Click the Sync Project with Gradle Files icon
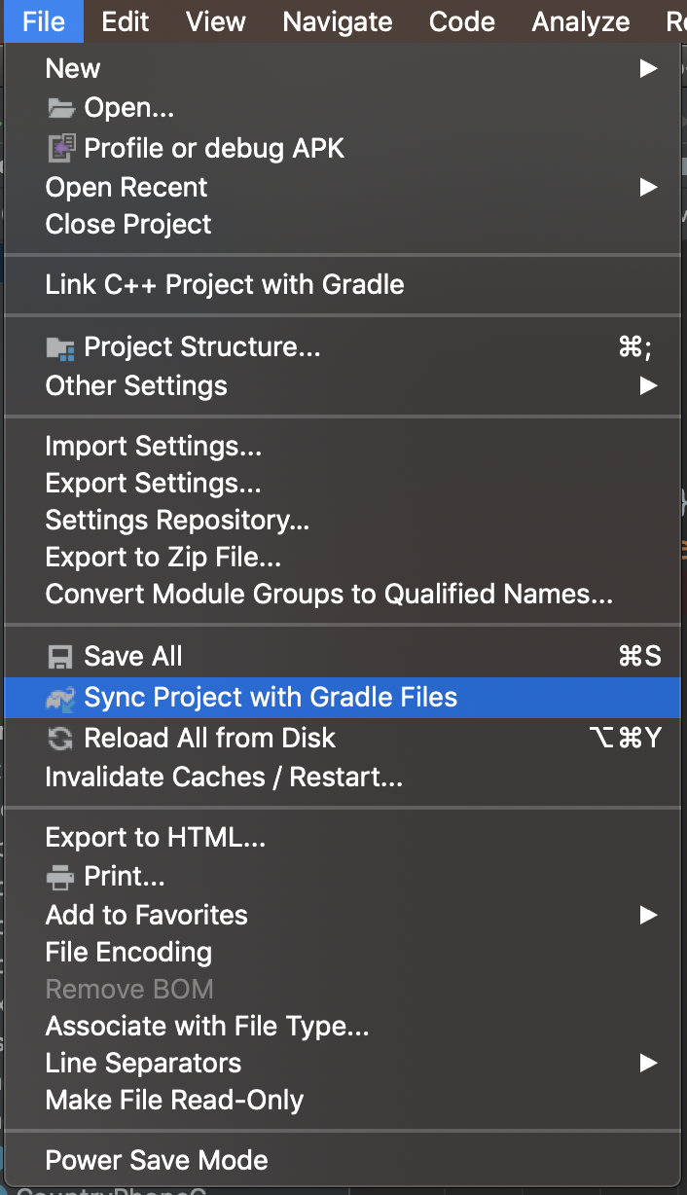This screenshot has height=1195, width=687. (60, 697)
